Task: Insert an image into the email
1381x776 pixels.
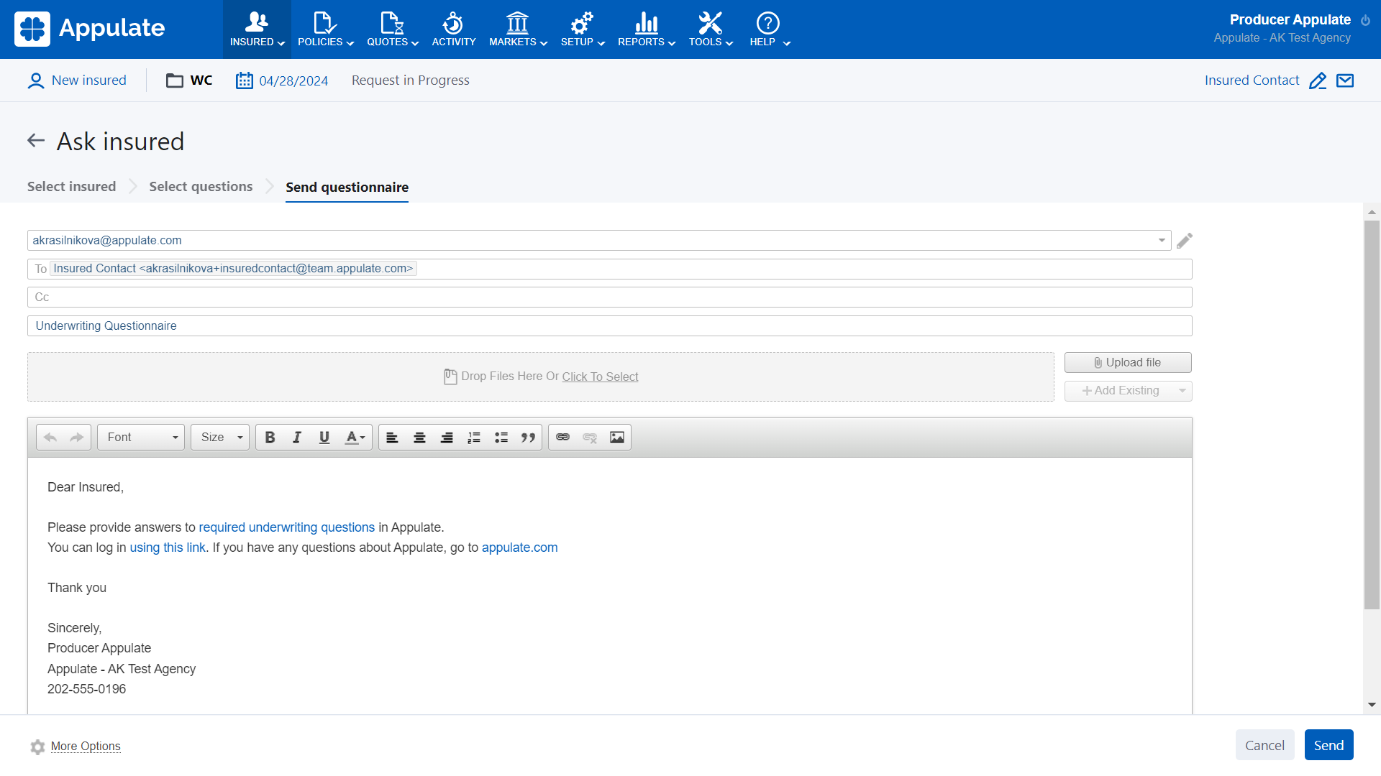Action: point(617,438)
